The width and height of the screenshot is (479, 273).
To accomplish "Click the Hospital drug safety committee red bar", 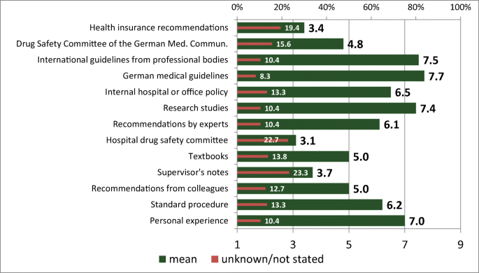I will [x=263, y=140].
